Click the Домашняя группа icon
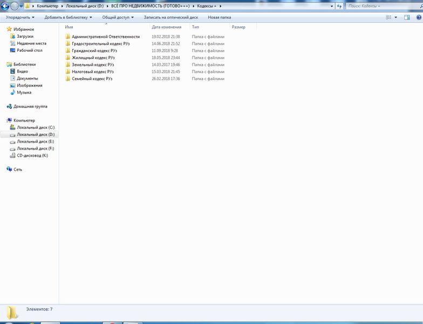Screen dimensions: 423x324 pyautogui.click(x=9, y=106)
